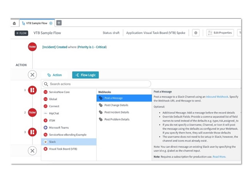Select the VTB Sample Flow tab
The image size is (250, 181).
click(37, 23)
